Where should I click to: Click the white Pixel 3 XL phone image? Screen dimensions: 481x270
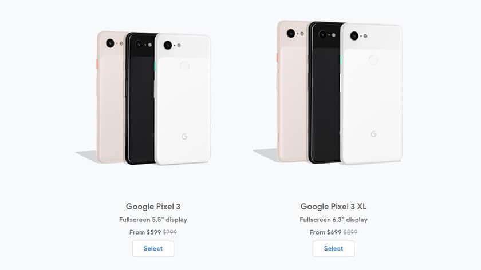point(371,94)
